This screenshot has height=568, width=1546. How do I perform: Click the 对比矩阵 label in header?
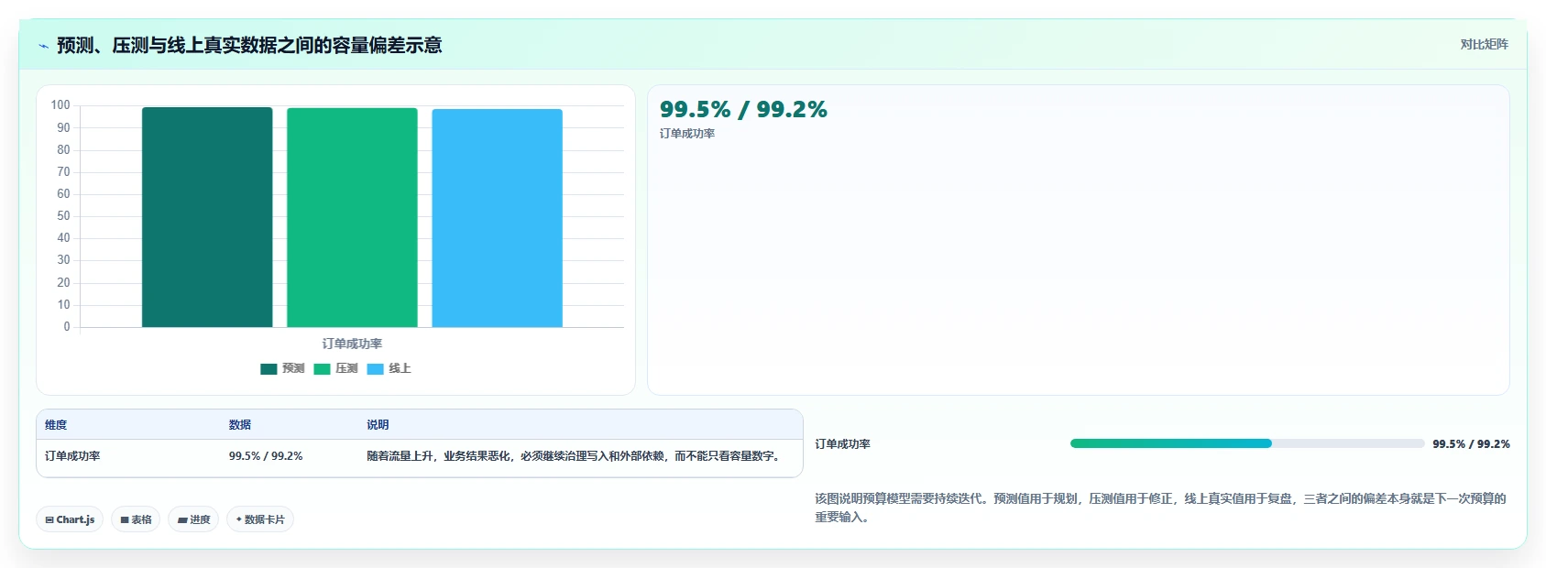pos(1484,44)
